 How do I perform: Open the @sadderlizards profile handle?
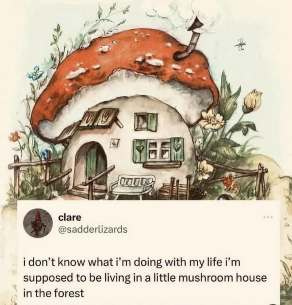click(93, 230)
